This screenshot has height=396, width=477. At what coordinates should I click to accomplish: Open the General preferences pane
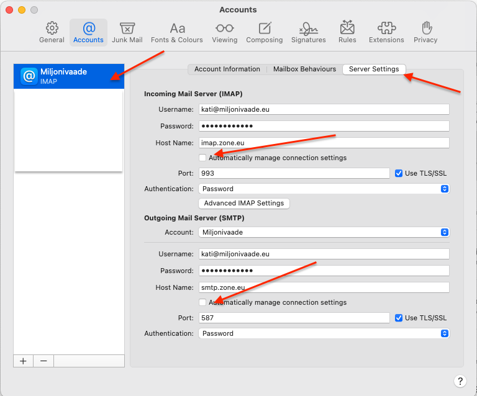point(52,32)
